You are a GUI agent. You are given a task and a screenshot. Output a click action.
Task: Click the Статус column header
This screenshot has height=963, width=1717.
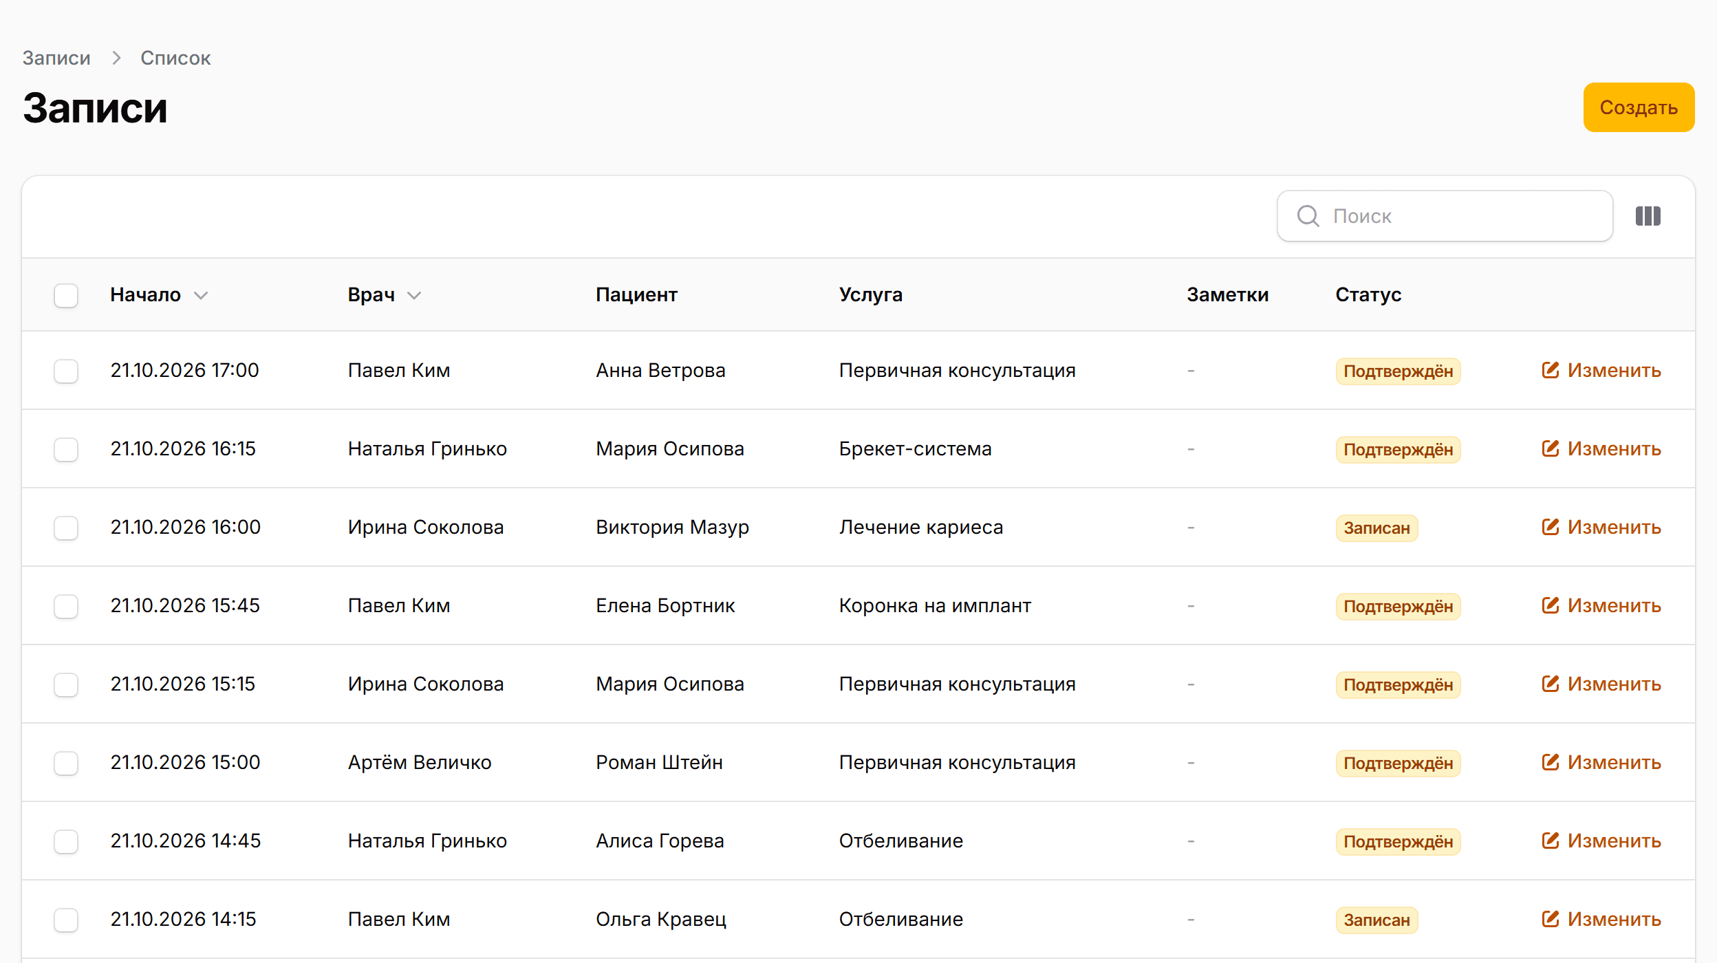click(1368, 295)
